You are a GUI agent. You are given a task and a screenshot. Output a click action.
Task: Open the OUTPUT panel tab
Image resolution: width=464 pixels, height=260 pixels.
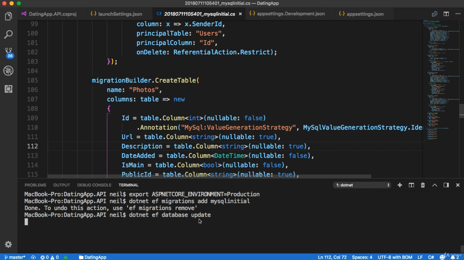[62, 185]
